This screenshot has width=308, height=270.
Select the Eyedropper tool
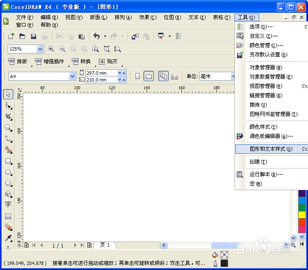8,238
